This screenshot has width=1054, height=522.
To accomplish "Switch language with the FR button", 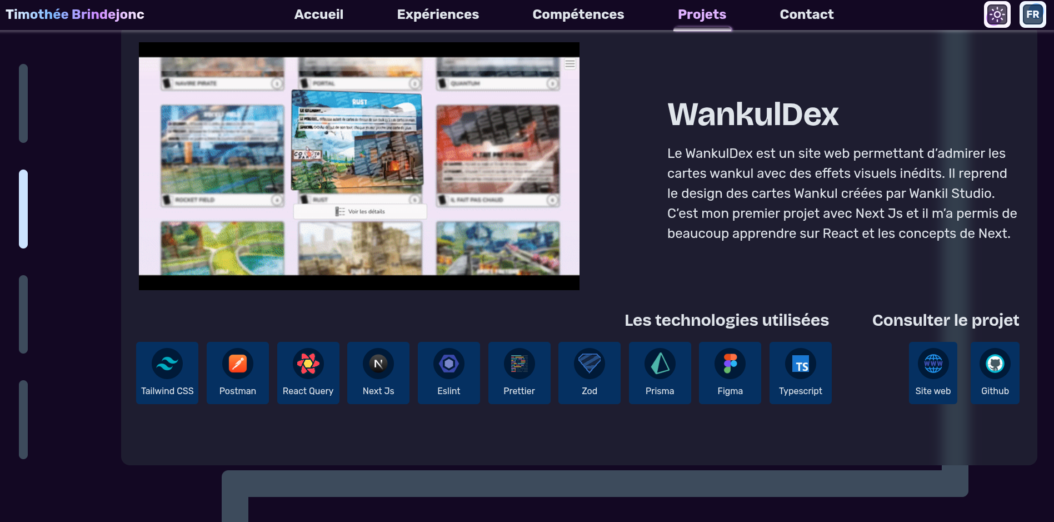I will (1033, 14).
